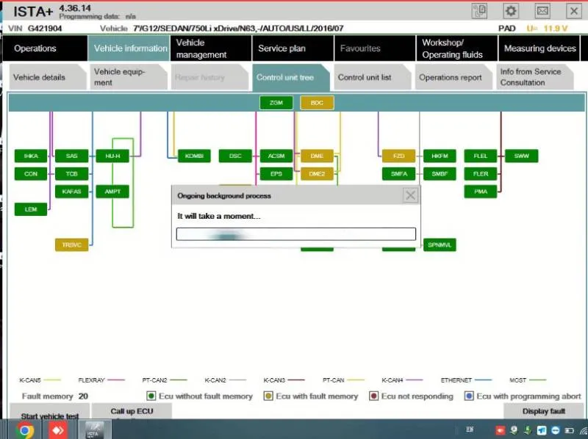Screen dimensions: 588x439
Task: Open the Measuring devices menu
Action: pyautogui.click(x=539, y=48)
